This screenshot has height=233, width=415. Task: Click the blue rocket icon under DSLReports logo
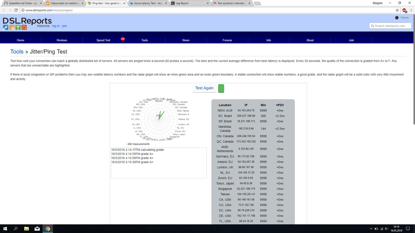click(x=5, y=27)
